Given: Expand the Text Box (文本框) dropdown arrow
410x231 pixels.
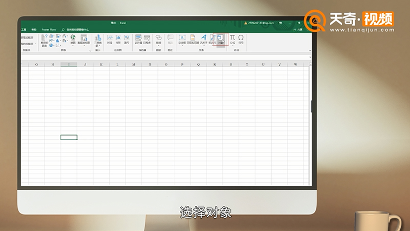Looking at the screenshot, I should pyautogui.click(x=182, y=46).
